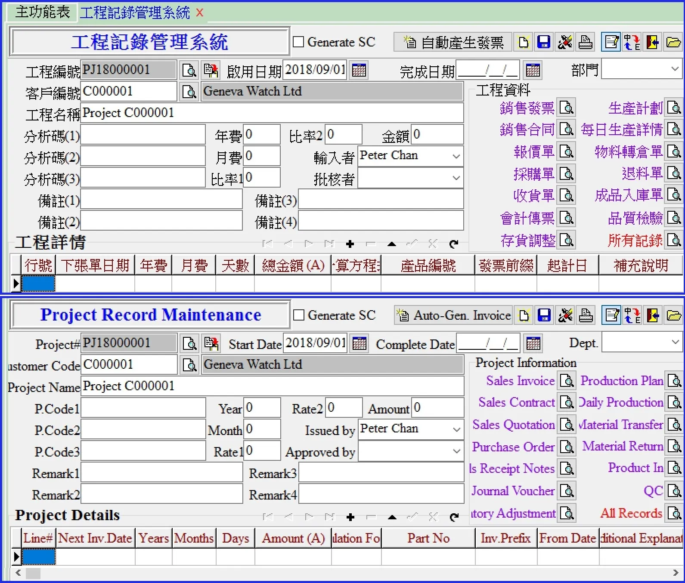
Task: Expand the 部門 dropdown
Action: [x=674, y=69]
